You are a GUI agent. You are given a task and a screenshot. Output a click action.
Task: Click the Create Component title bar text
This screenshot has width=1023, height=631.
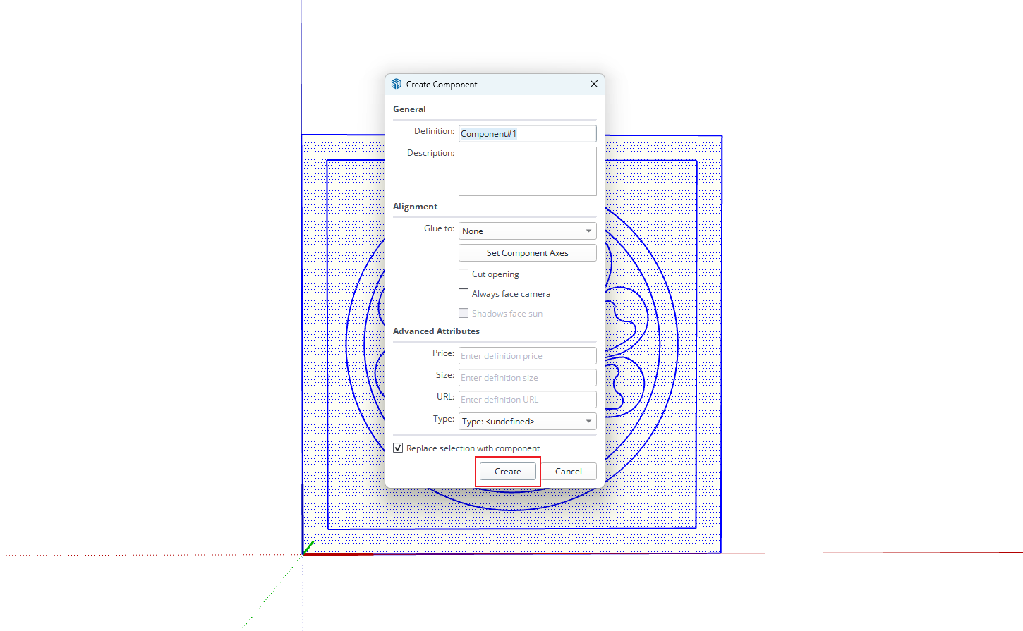coord(442,85)
